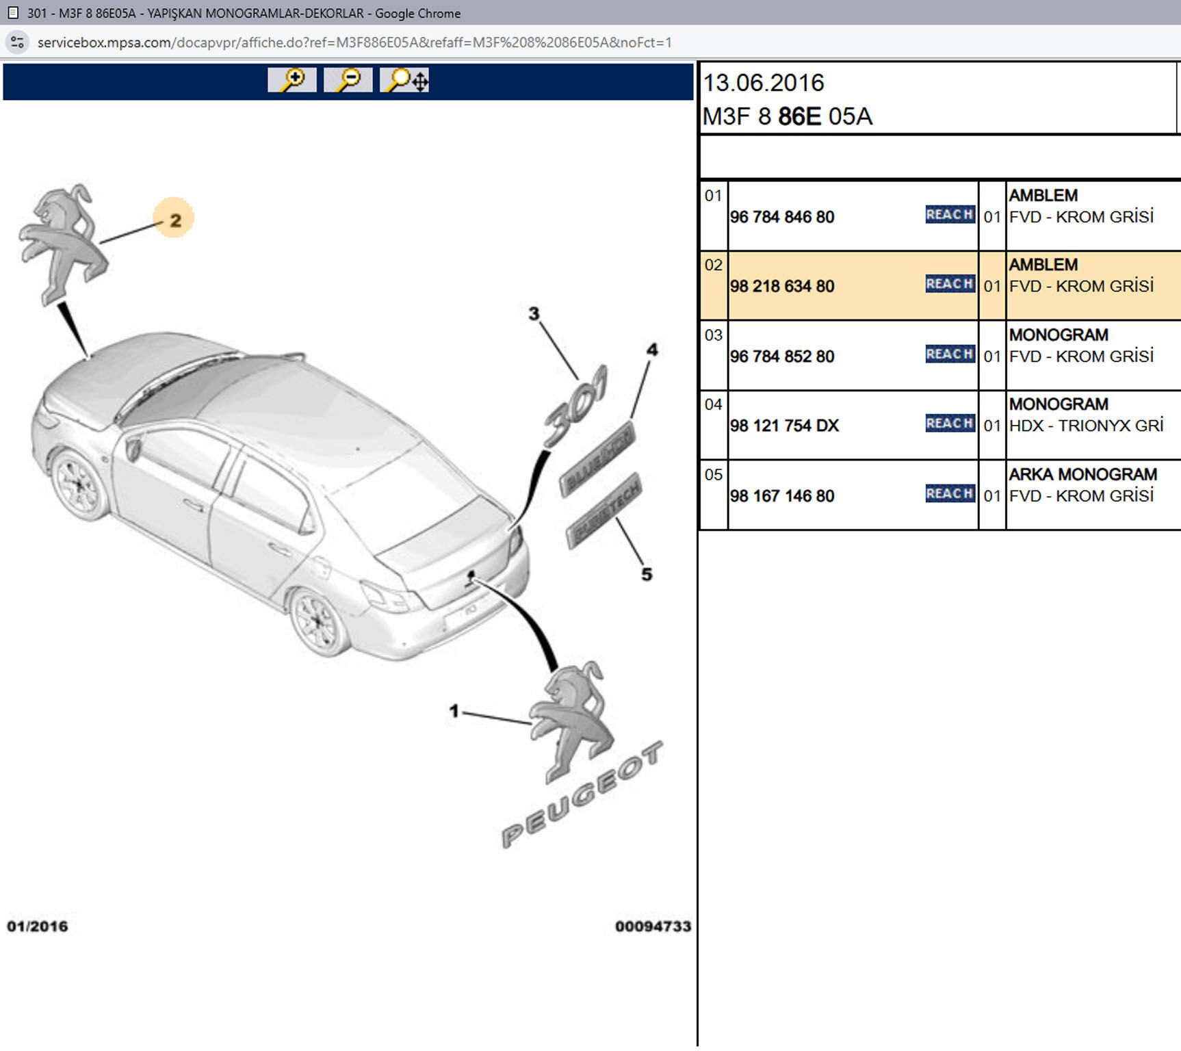
Task: Select row 03 MONOGRAM entry
Action: click(x=1058, y=335)
